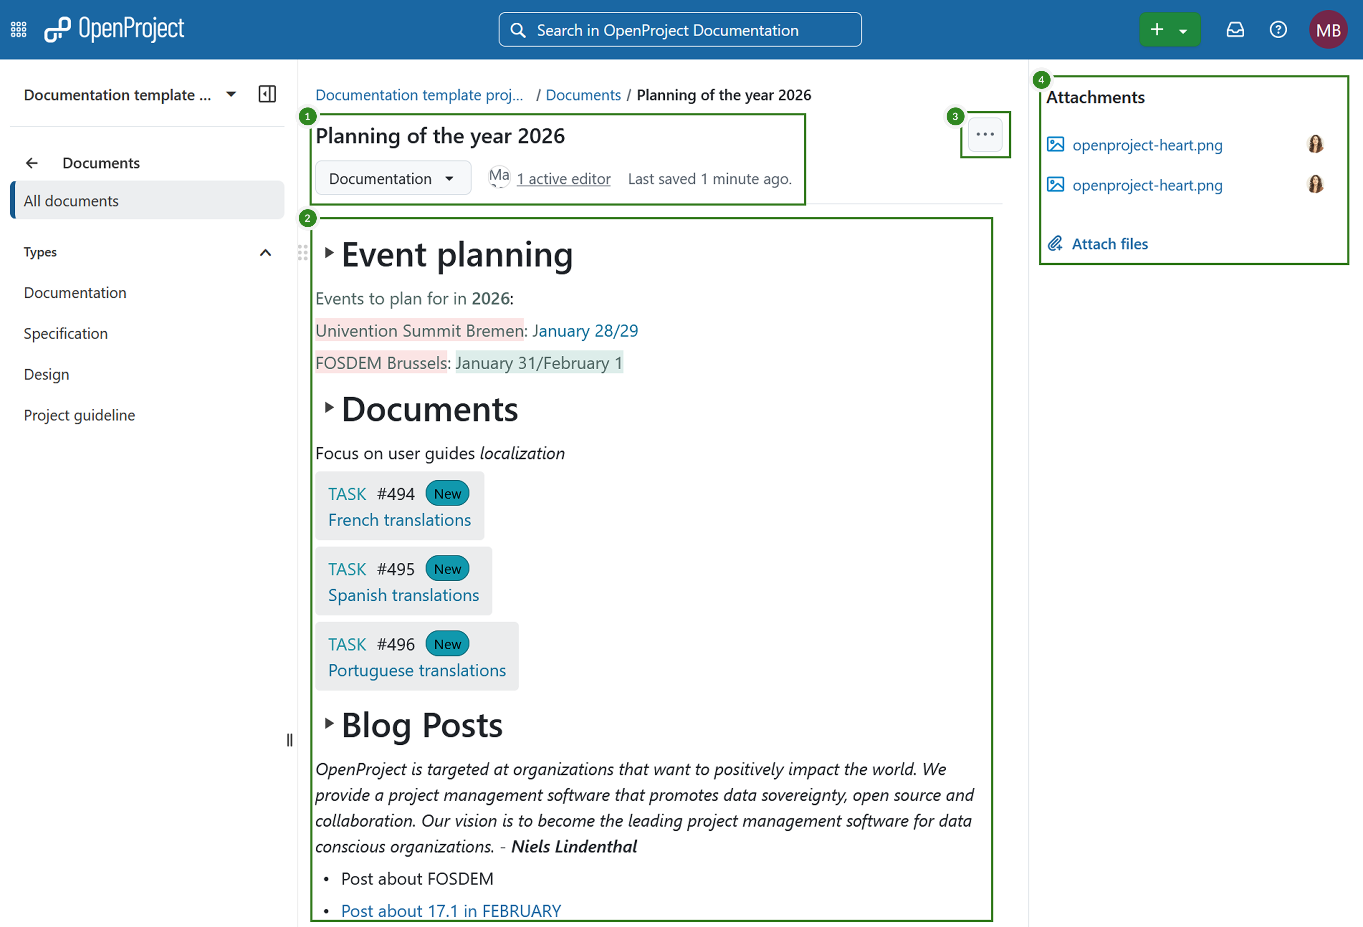Open the Documents breadcrumb

click(x=582, y=95)
